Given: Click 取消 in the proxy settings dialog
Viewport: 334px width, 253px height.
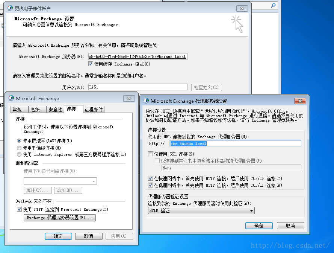Looking at the screenshot, I should (x=290, y=226).
